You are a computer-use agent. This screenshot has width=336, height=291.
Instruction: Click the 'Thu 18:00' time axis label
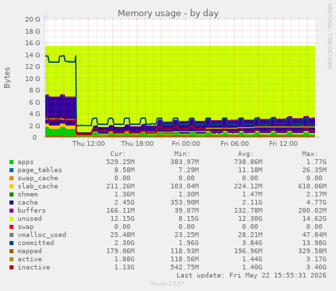coord(137,144)
